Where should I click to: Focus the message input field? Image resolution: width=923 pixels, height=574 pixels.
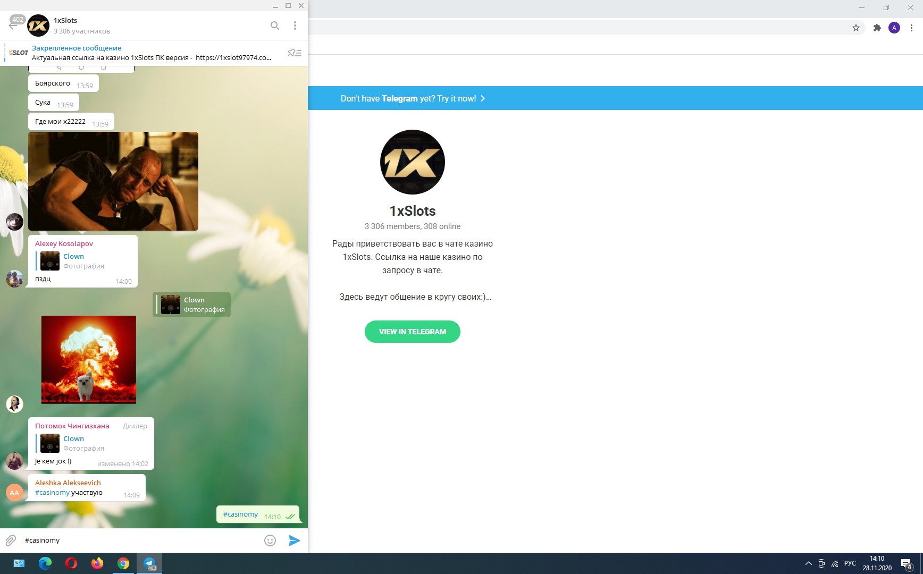coord(141,541)
